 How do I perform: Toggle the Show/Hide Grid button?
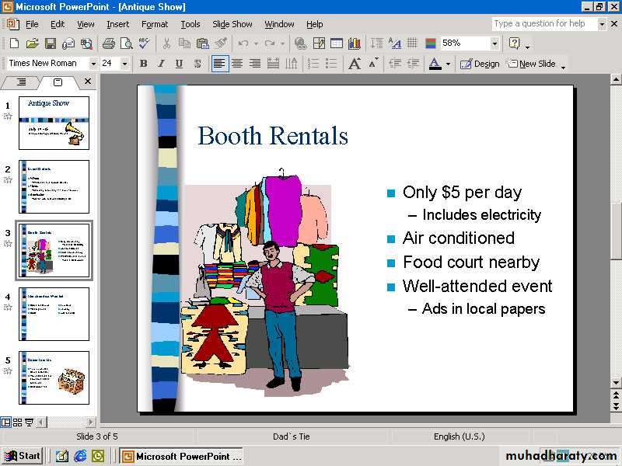412,43
